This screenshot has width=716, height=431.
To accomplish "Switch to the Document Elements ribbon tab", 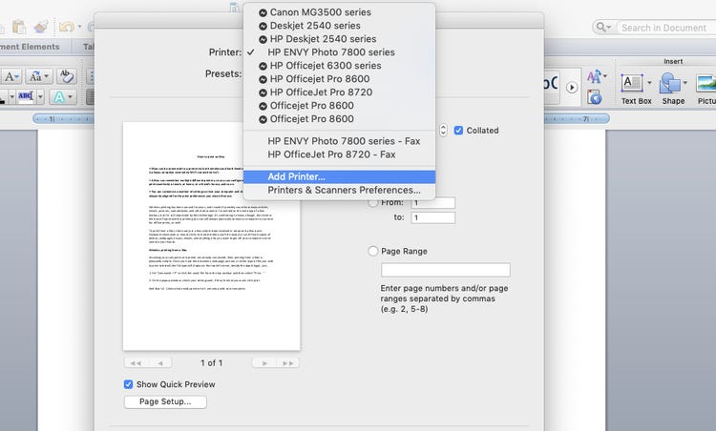I will 30,47.
